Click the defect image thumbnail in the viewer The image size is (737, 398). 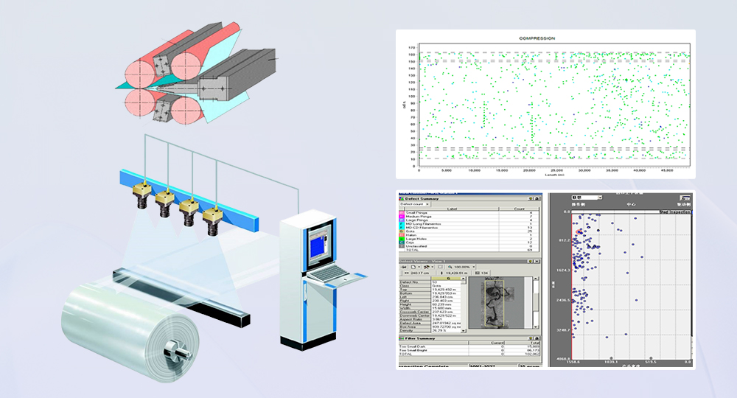point(494,304)
